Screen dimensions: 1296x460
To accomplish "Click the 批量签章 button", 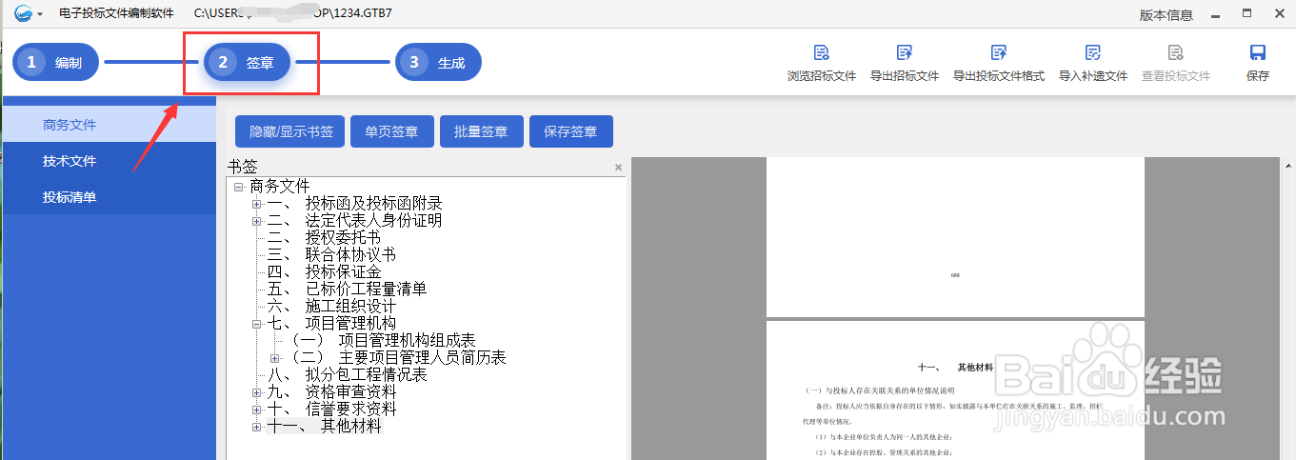I will (x=482, y=131).
